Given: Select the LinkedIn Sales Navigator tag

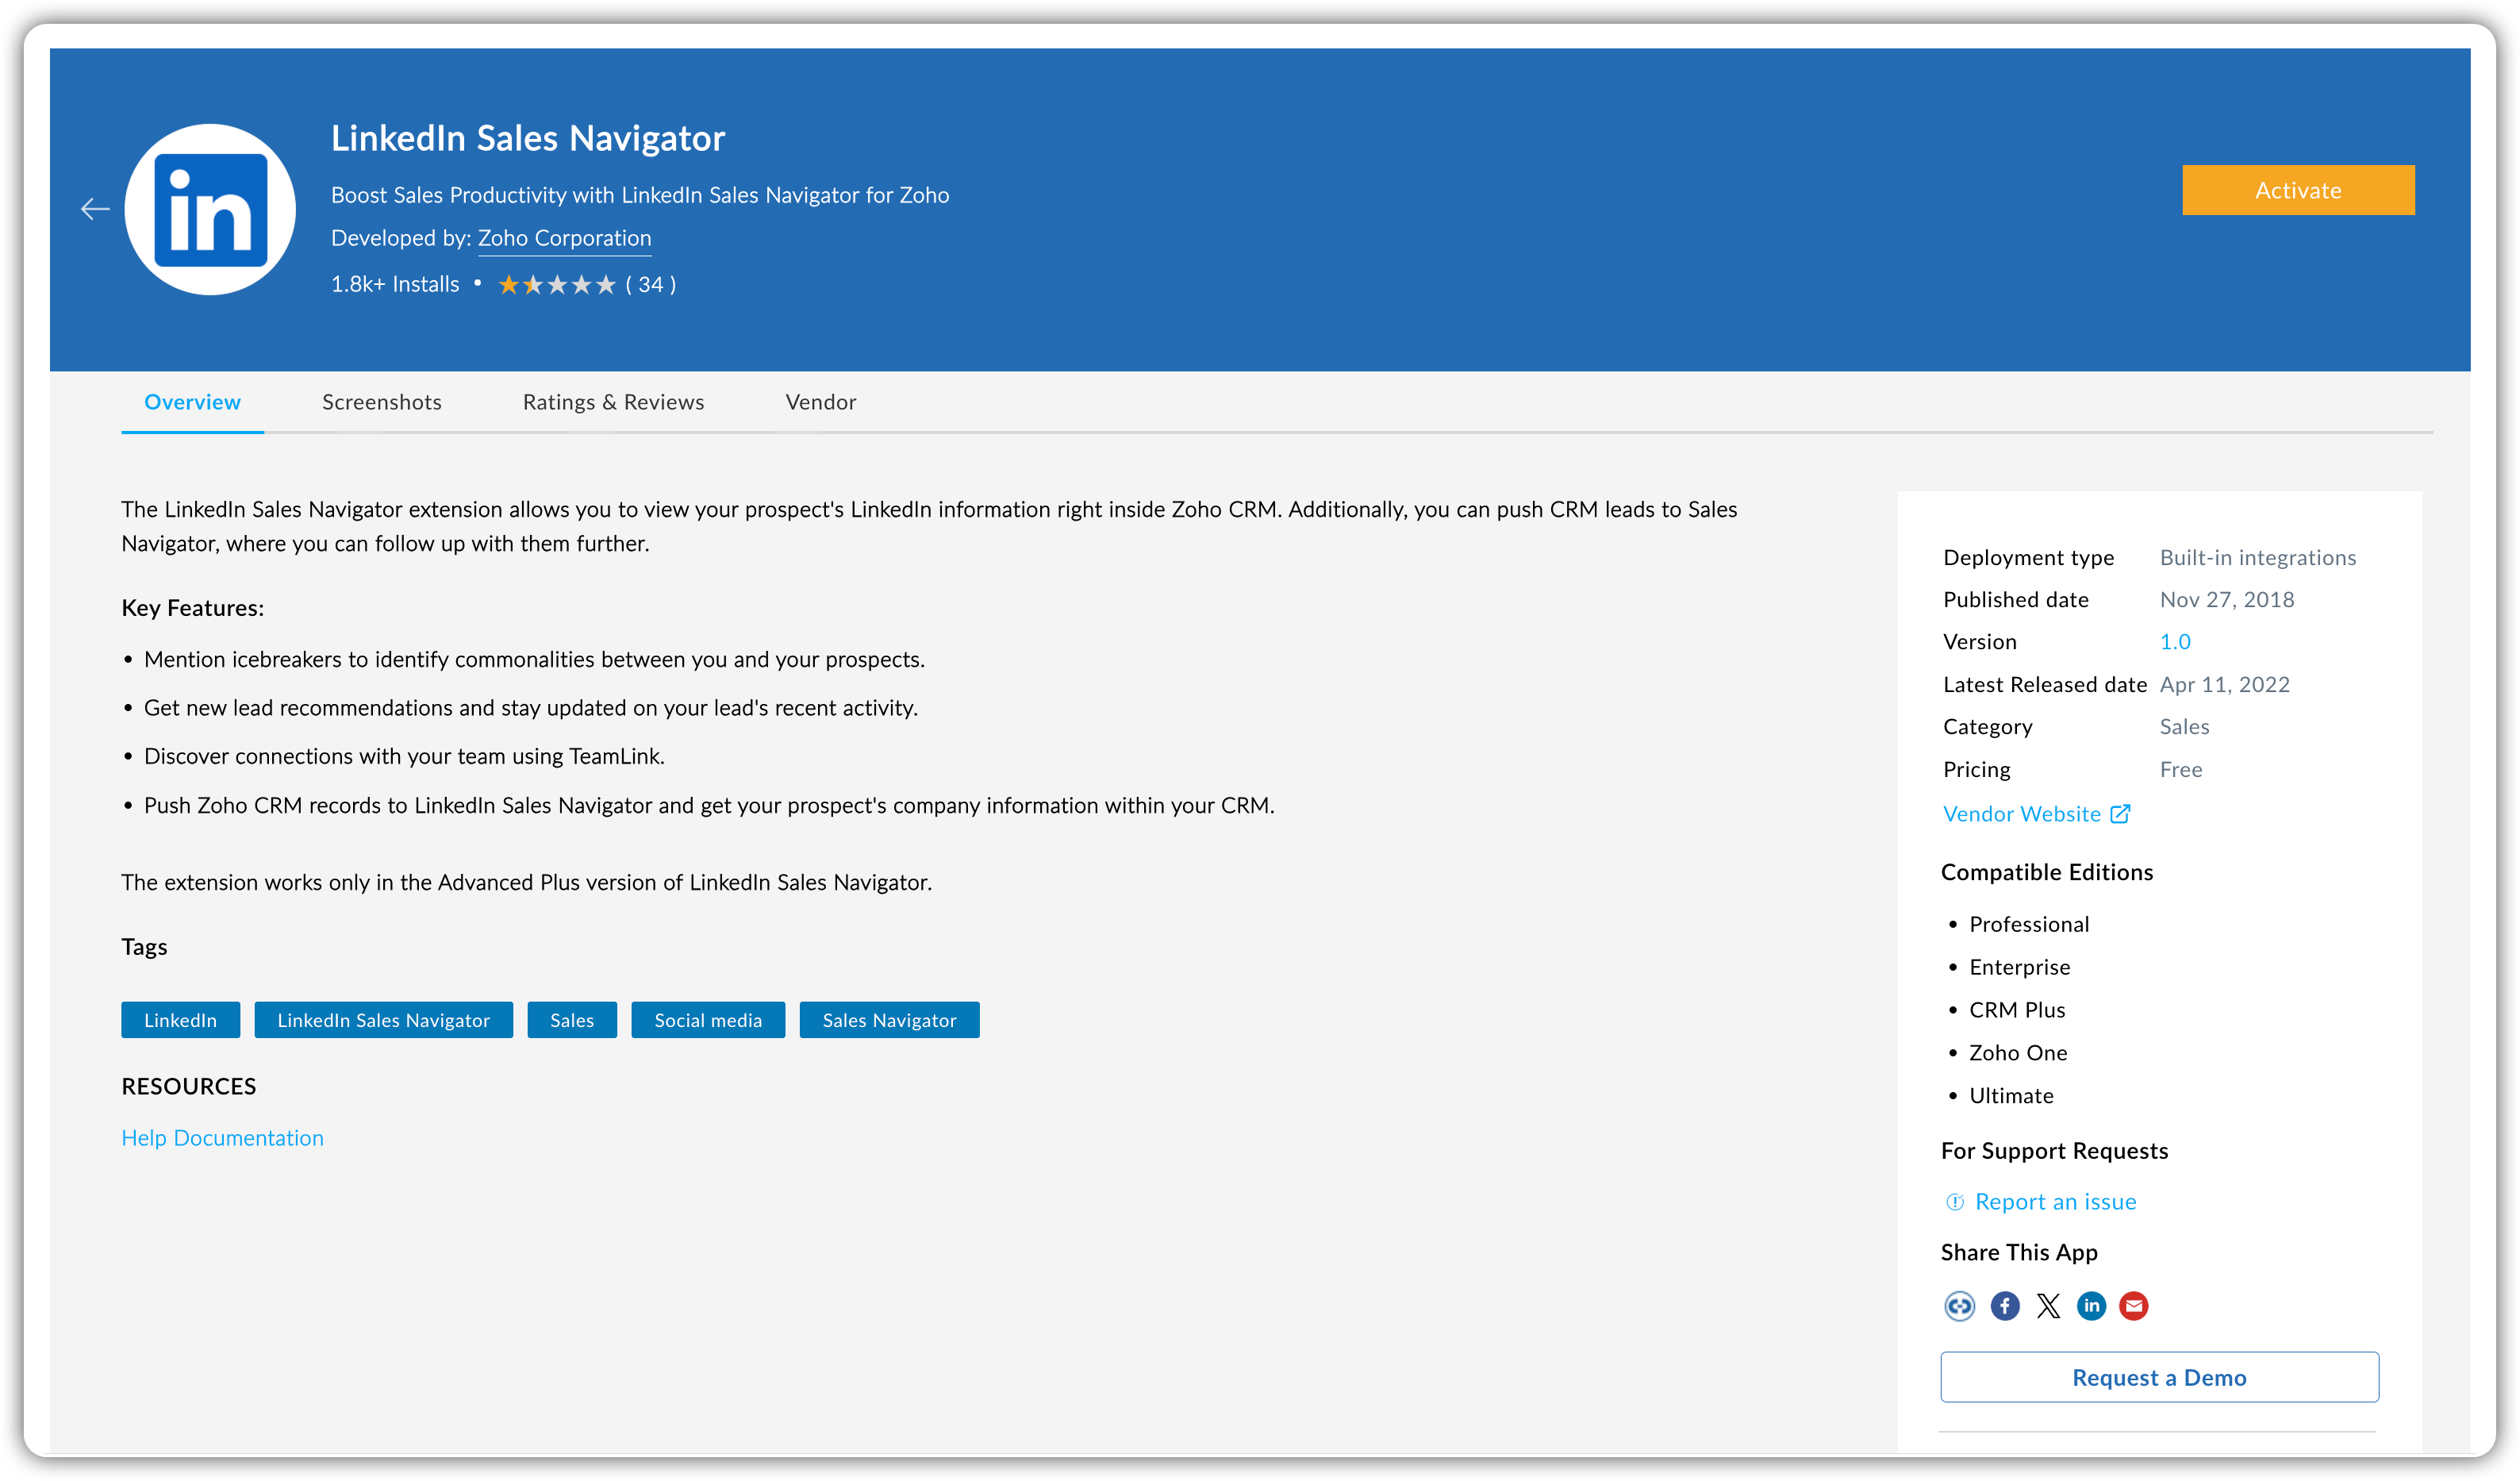Looking at the screenshot, I should (383, 1020).
